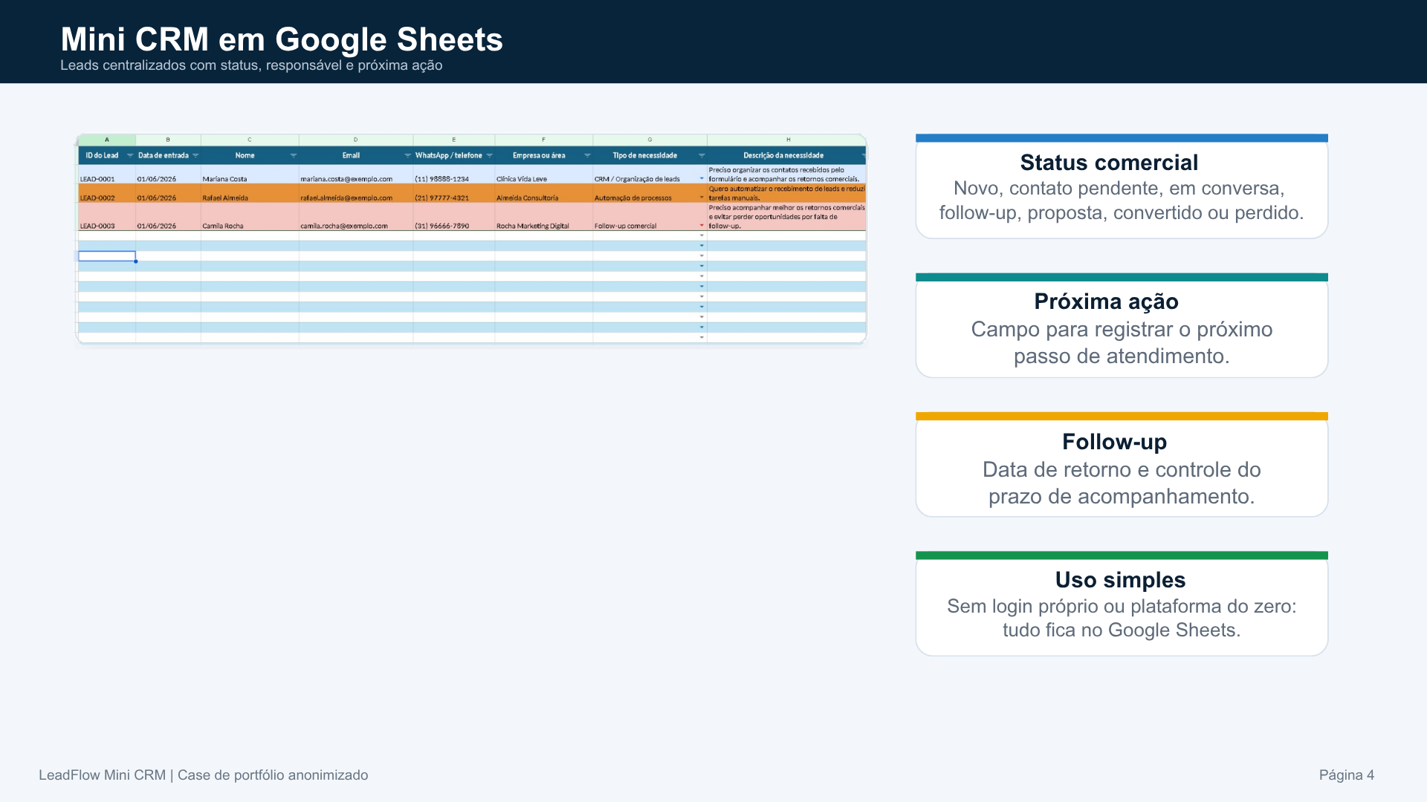Click the description starting 'Quero automatizar o recebimento'

[787, 193]
